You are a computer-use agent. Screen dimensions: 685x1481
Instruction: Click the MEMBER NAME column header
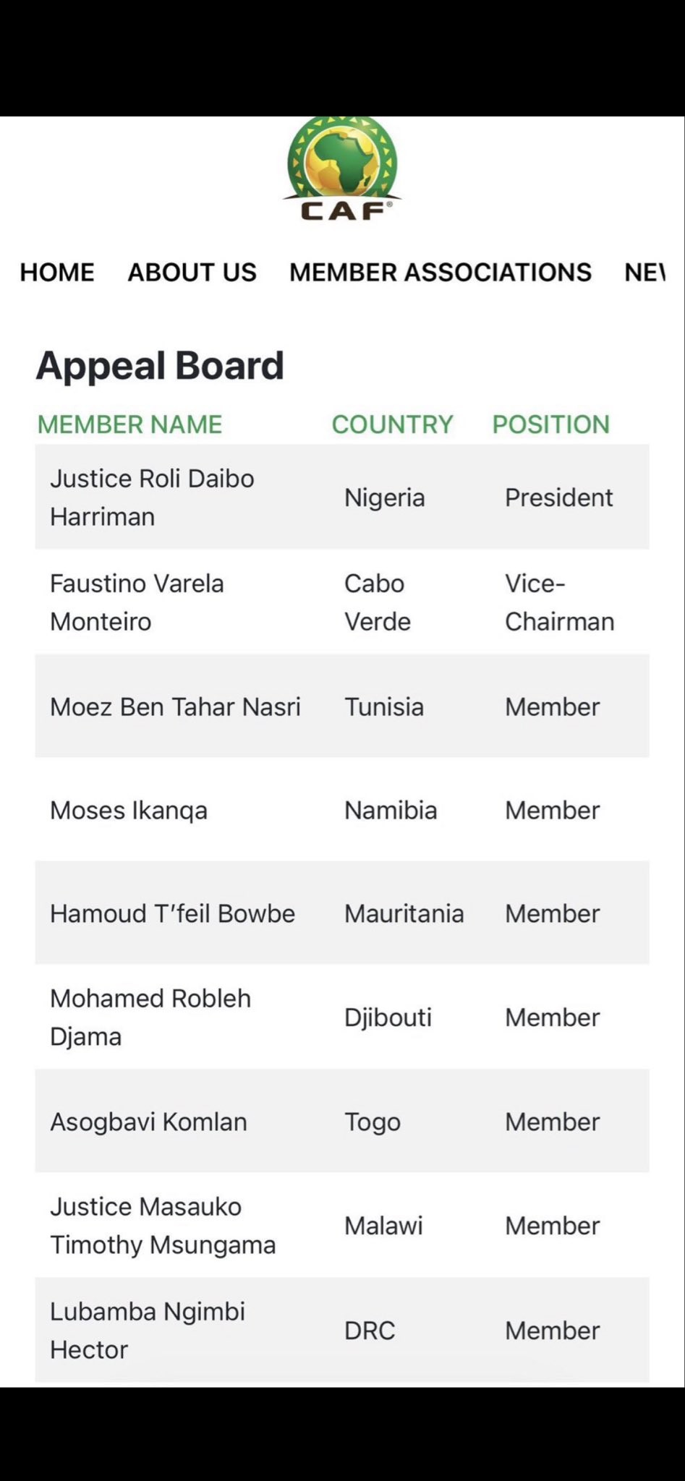[x=129, y=424]
